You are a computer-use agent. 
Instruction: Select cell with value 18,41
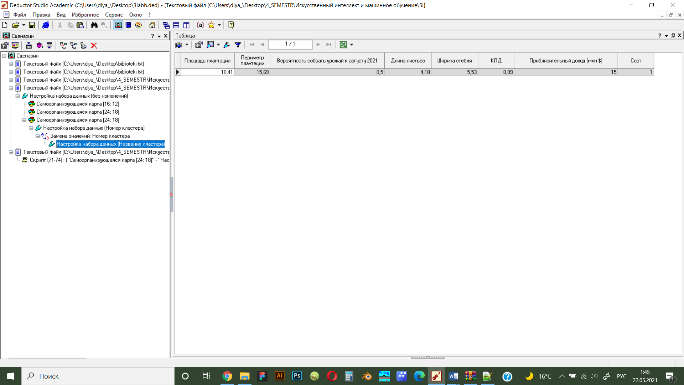[207, 72]
